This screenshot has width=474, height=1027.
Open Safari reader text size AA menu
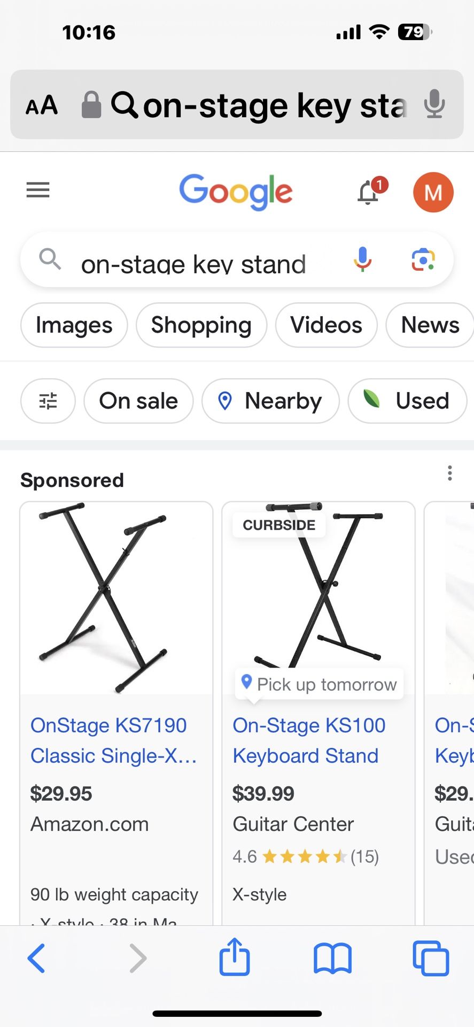point(42,105)
